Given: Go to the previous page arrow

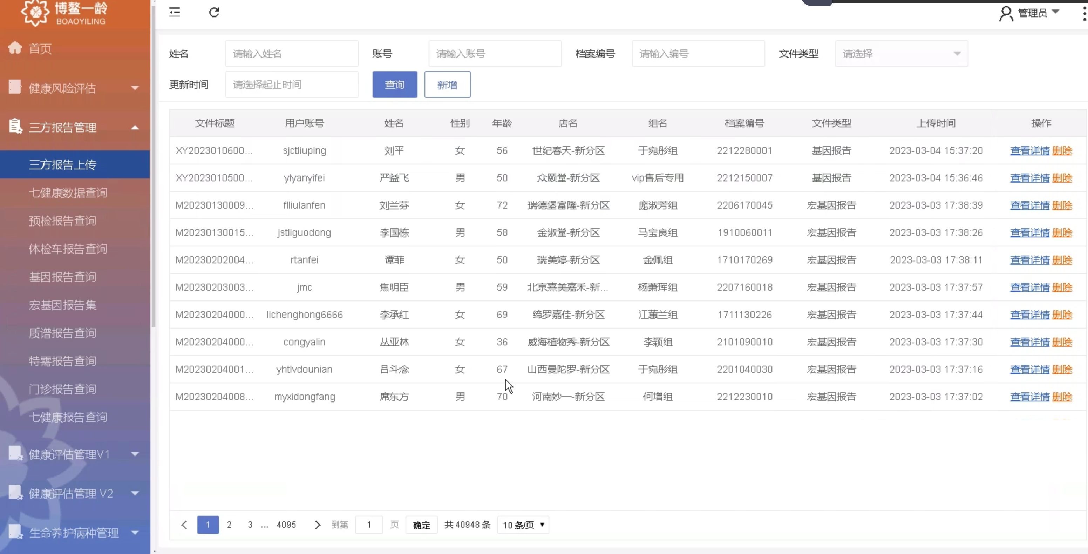Looking at the screenshot, I should 184,525.
